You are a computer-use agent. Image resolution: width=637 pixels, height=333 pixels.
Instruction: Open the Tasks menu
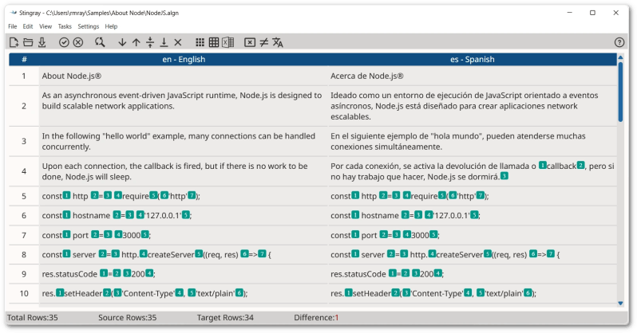65,26
